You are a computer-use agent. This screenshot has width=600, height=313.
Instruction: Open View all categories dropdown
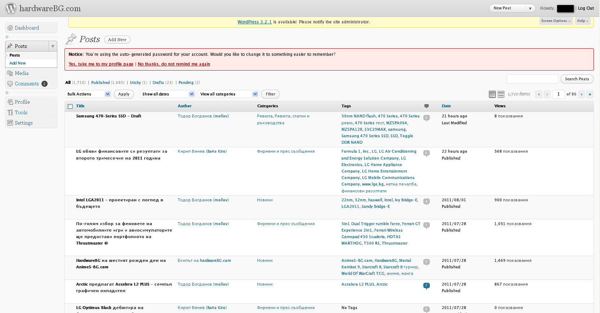pos(229,94)
